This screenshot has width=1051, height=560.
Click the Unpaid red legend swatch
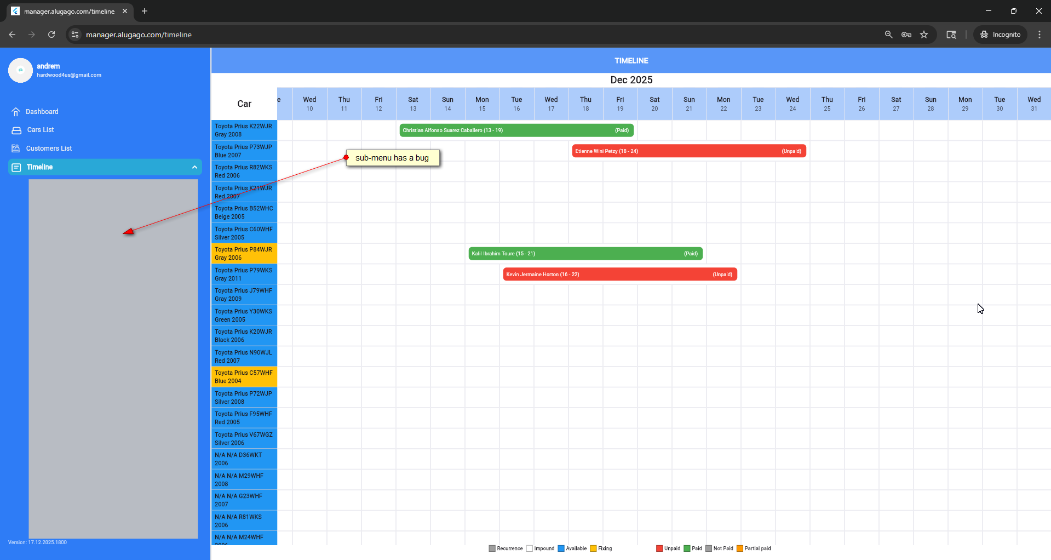coord(659,548)
